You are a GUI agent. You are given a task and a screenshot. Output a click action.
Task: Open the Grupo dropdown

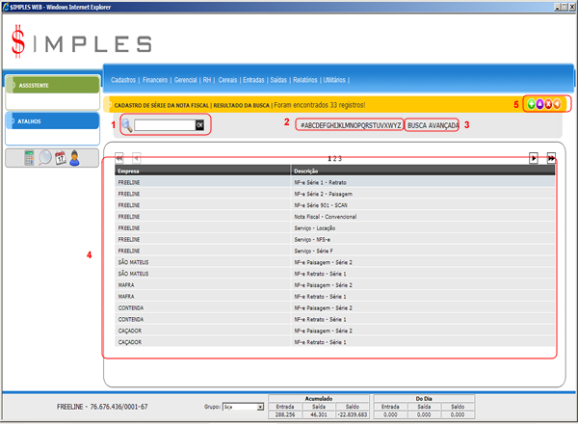coord(243,408)
